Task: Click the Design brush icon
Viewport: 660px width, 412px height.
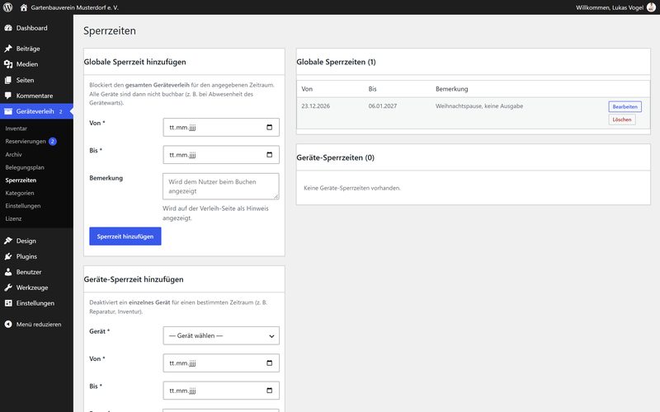Action: coord(8,241)
